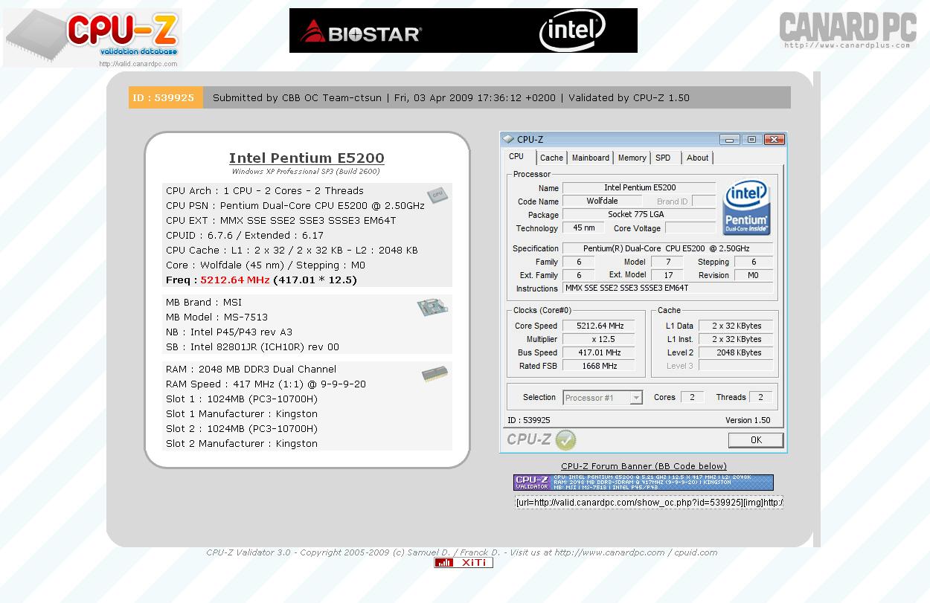930x603 pixels.
Task: Expand the Processor #1 selection dropdown
Action: 636,398
